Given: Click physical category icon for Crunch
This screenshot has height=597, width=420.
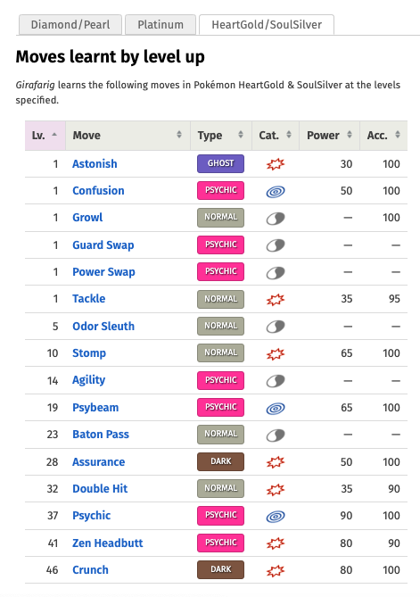Looking at the screenshot, I should coord(276,571).
